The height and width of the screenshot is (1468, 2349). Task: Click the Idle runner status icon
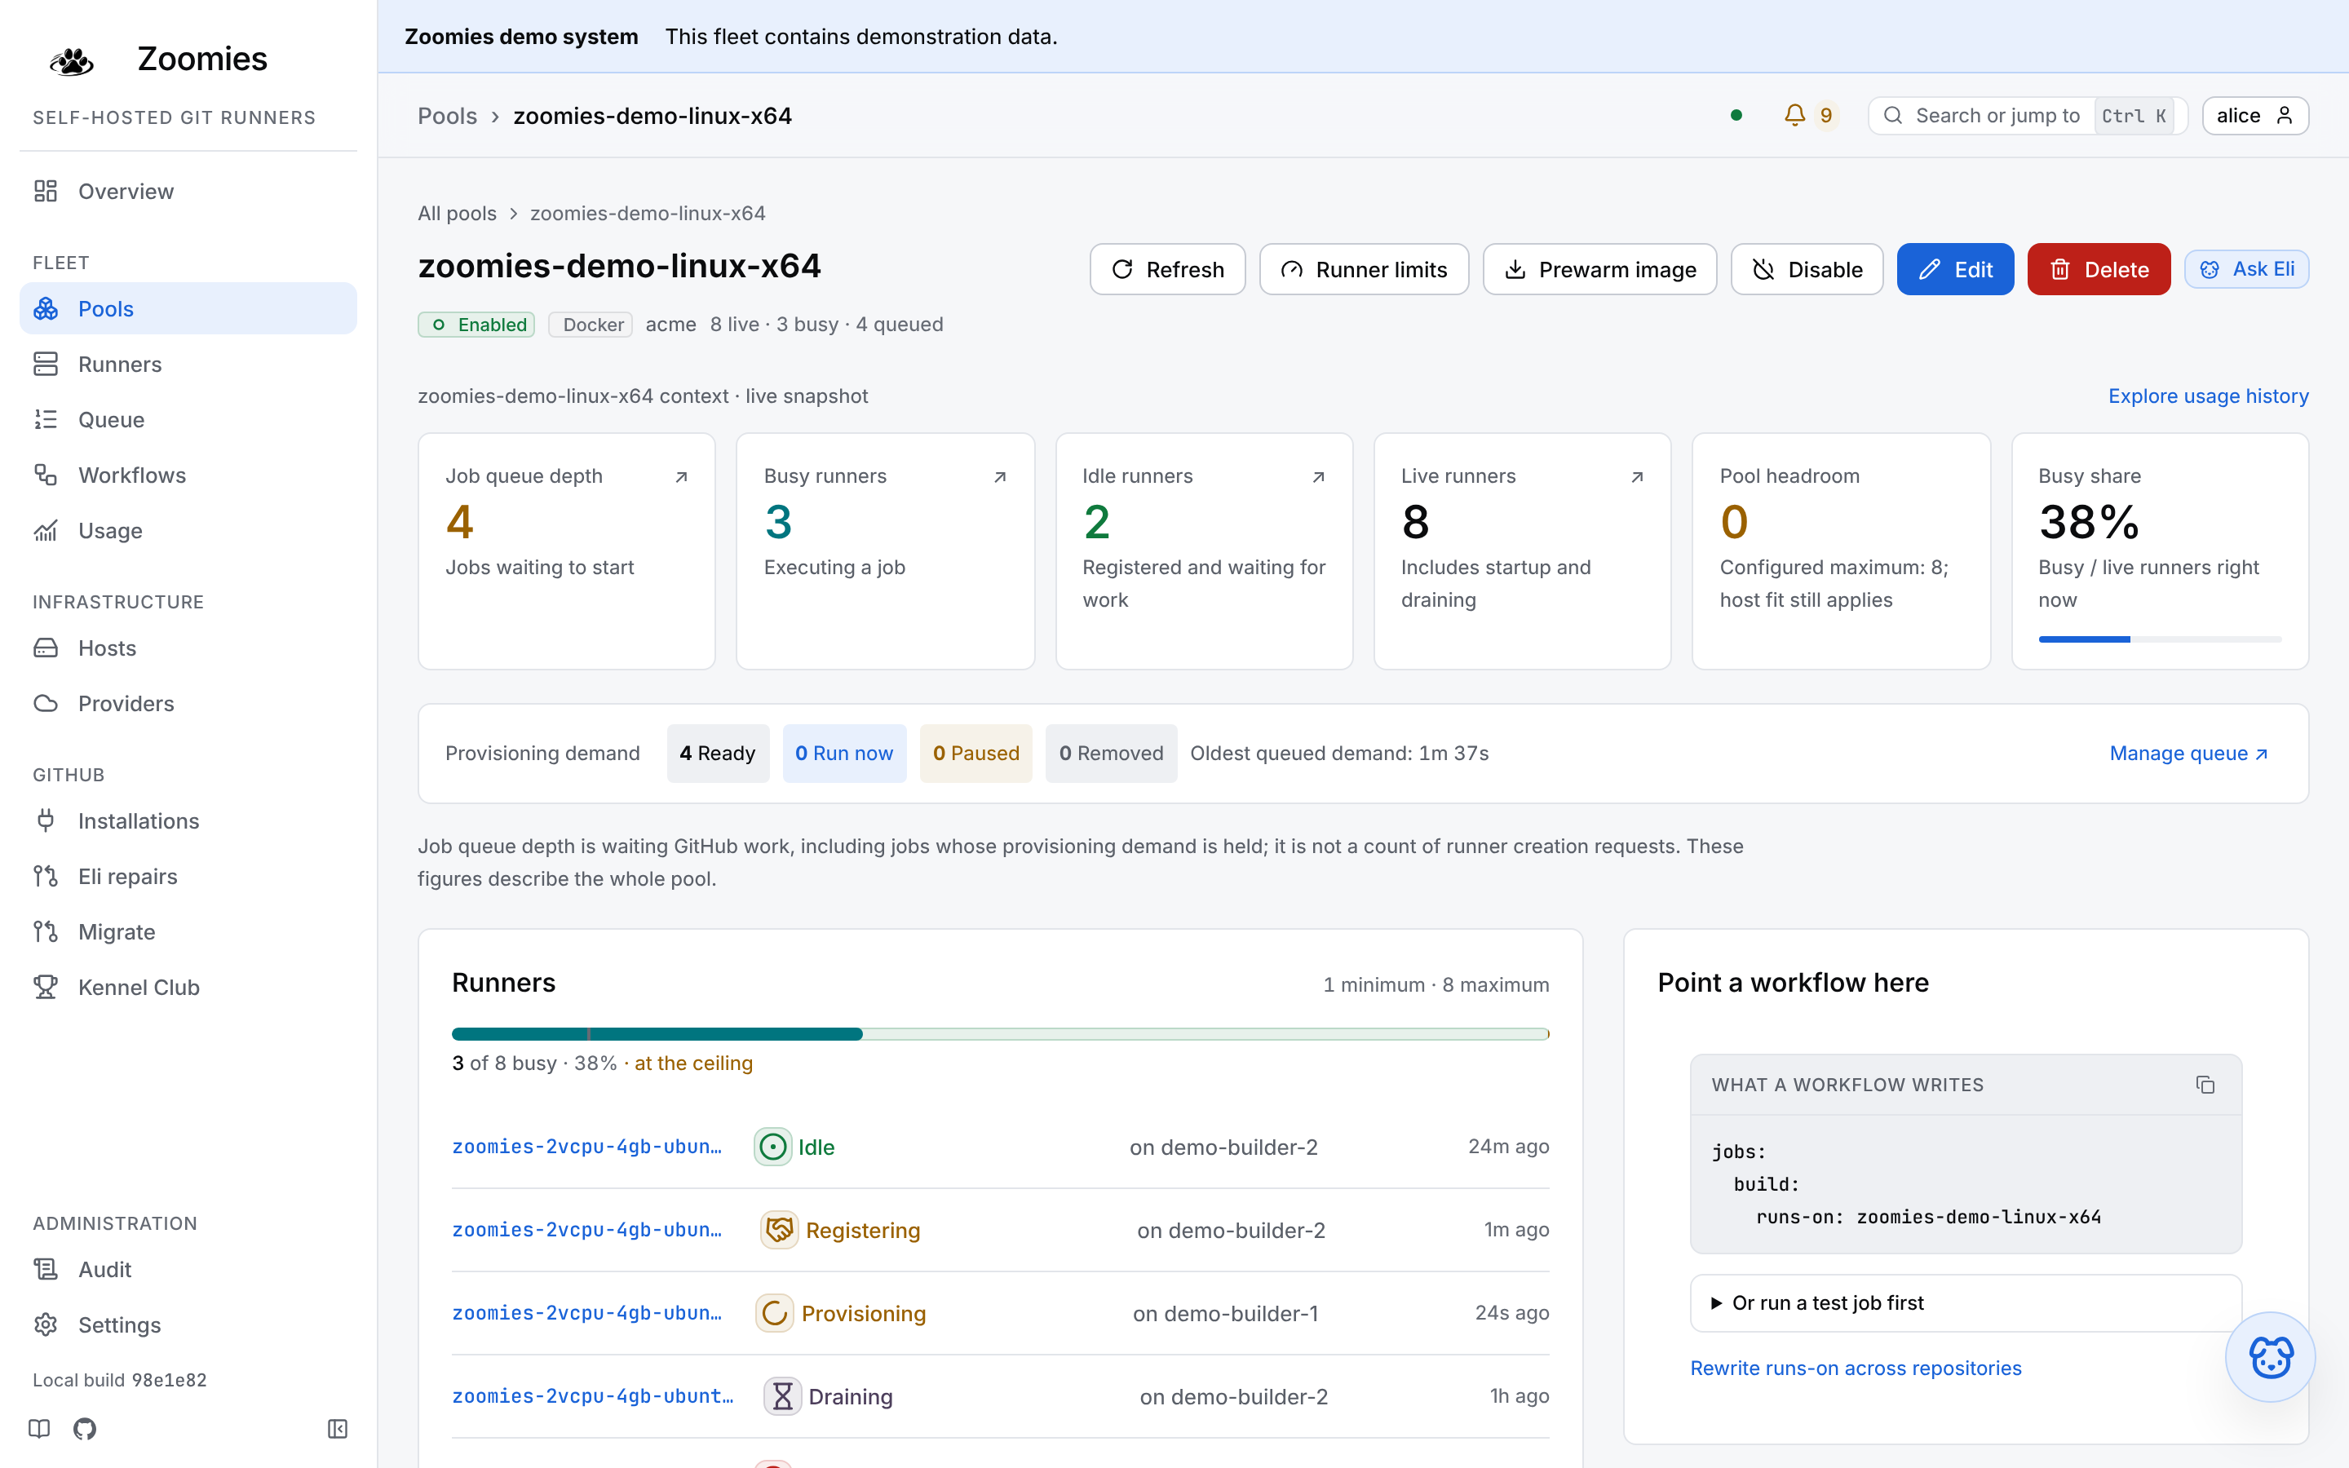(x=772, y=1147)
